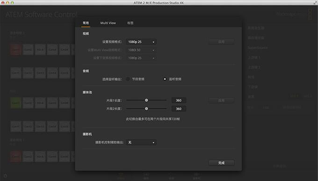
Task: Open the Multi View video format dropdown 1080i 50
Action: click(x=141, y=50)
